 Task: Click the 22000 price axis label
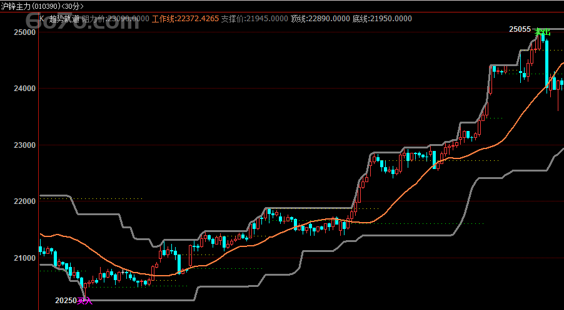click(x=26, y=201)
